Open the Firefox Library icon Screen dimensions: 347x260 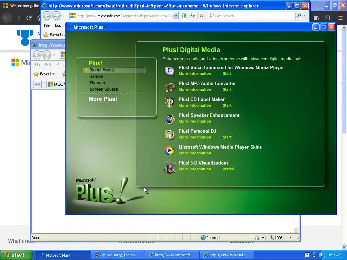[317, 18]
